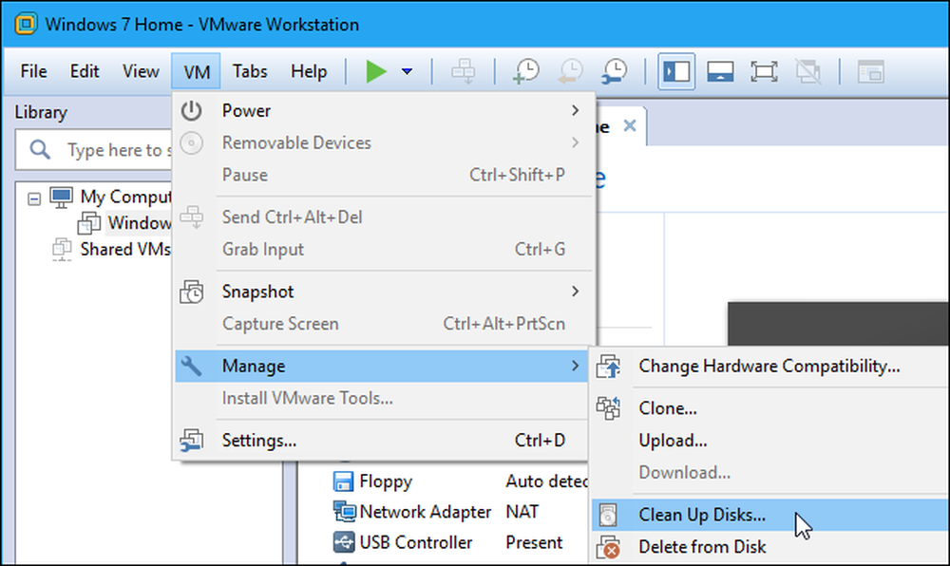Click the wrench icon beside Manage
This screenshot has width=950, height=566.
pos(192,367)
